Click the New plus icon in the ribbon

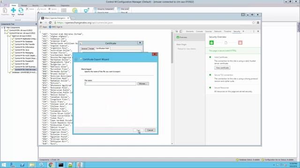(x=13, y=10)
